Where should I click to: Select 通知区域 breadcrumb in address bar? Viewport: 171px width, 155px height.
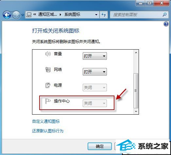47,14
